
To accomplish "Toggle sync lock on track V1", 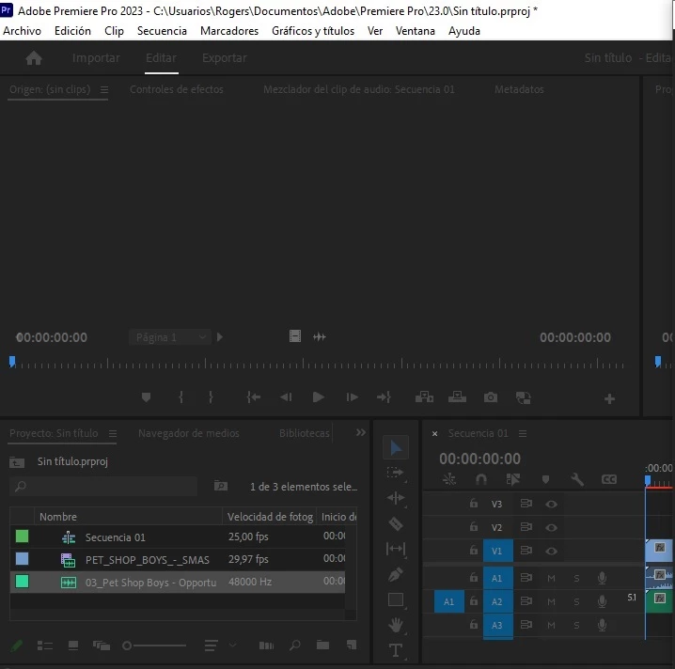I will pyautogui.click(x=526, y=551).
